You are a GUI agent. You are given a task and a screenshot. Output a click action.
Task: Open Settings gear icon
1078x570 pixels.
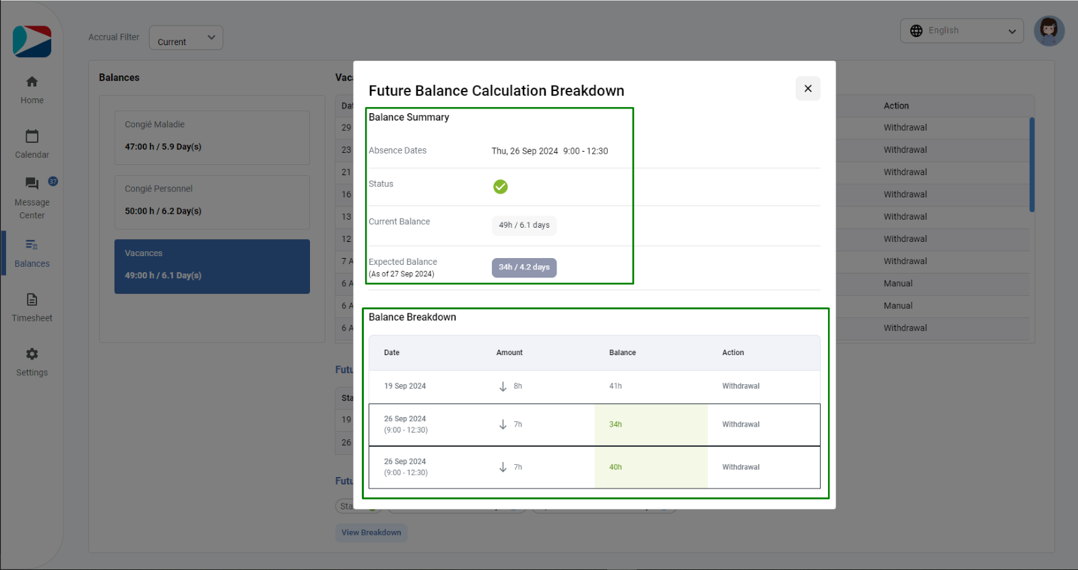(x=32, y=354)
